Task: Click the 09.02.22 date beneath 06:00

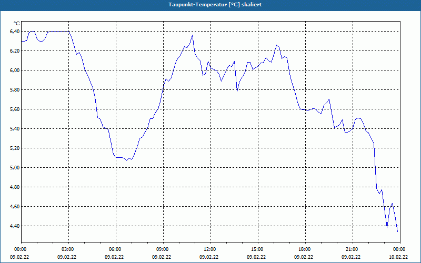Action: (x=114, y=257)
